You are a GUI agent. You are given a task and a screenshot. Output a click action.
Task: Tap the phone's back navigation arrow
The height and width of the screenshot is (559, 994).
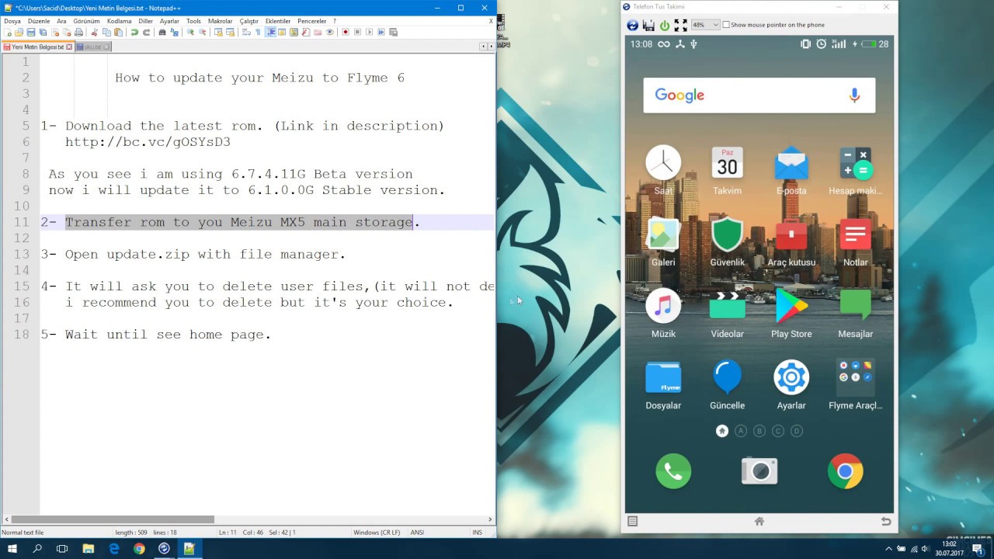point(886,522)
